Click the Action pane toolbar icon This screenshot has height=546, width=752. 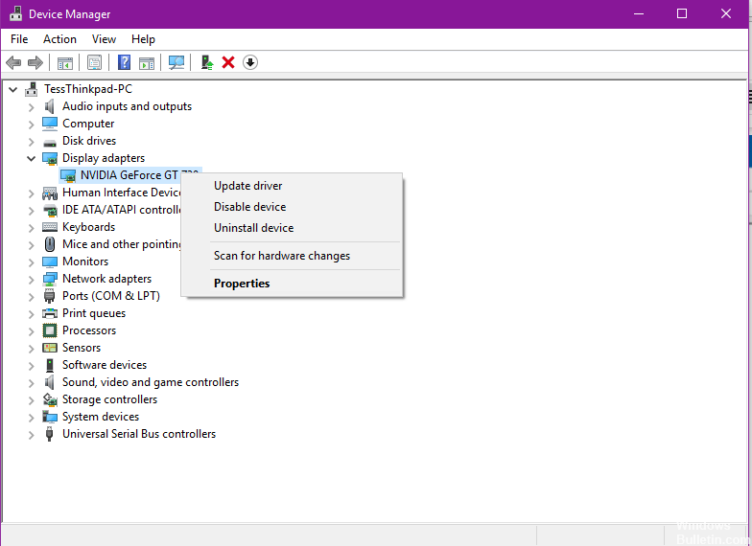pyautogui.click(x=146, y=63)
